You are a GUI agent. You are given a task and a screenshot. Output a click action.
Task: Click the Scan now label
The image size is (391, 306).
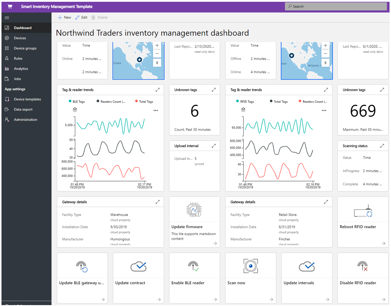tap(236, 283)
